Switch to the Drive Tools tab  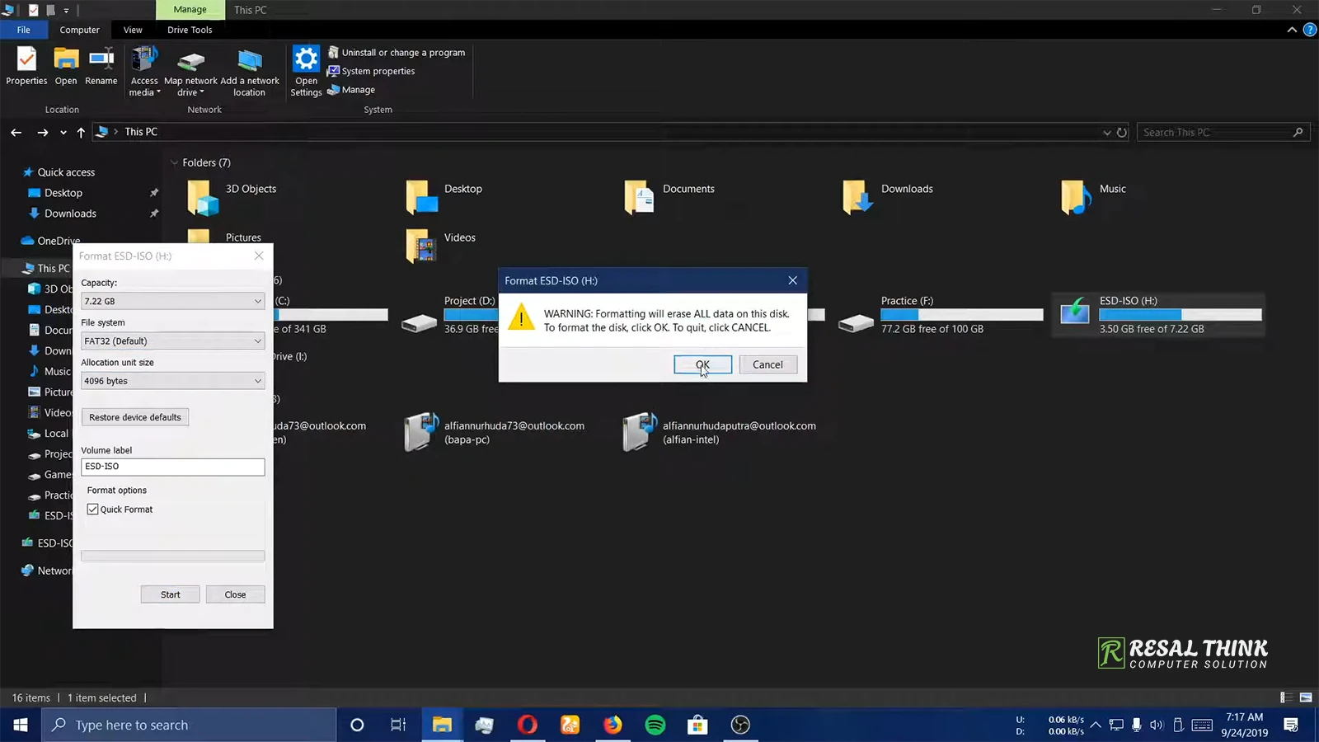[190, 30]
